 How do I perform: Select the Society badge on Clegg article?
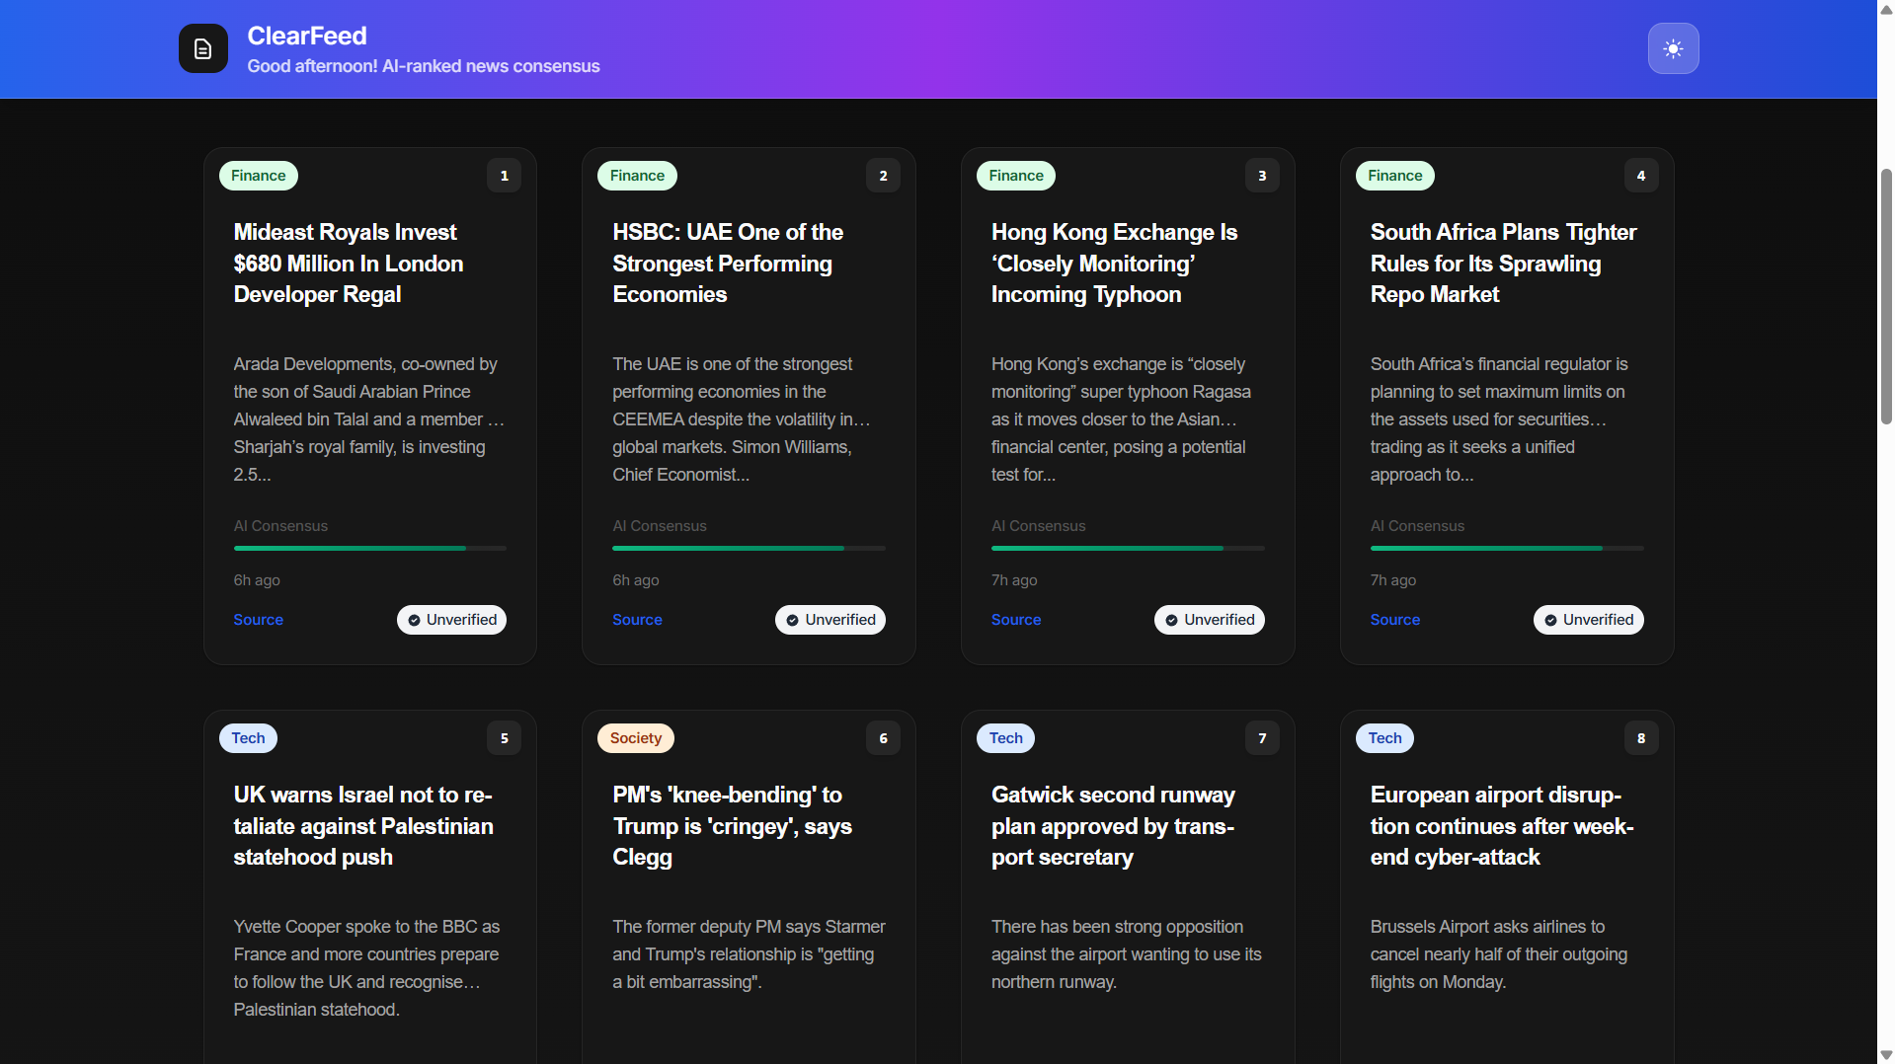(x=635, y=737)
